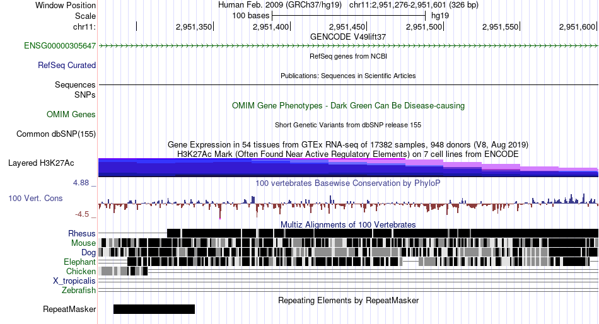Select the Chicken alignment row label
The height and width of the screenshot is (324, 599).
pos(81,271)
